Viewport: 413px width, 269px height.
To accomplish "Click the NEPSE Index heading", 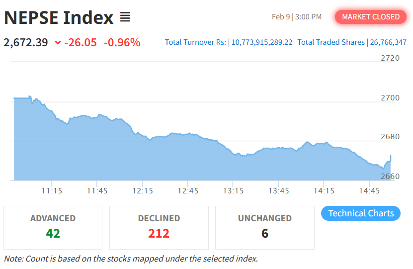I will 59,17.
